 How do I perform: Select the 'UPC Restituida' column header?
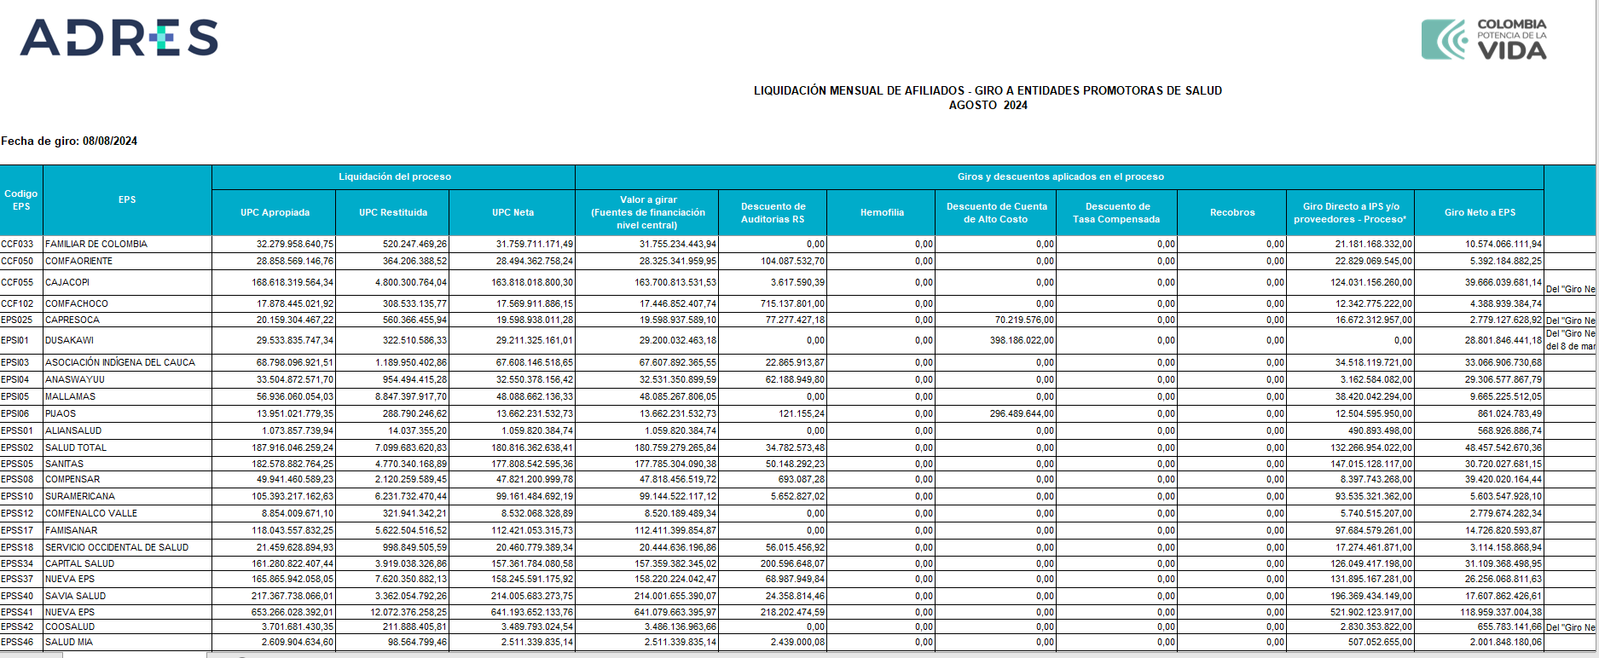(392, 212)
